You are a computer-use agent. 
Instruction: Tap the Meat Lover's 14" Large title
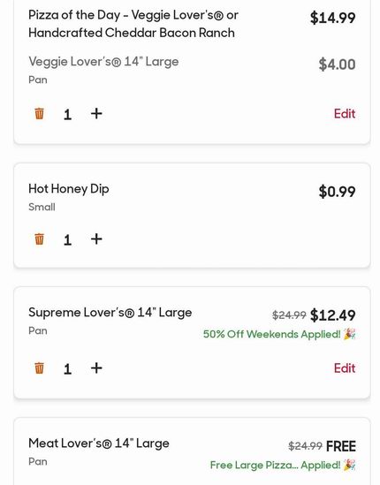coord(99,443)
